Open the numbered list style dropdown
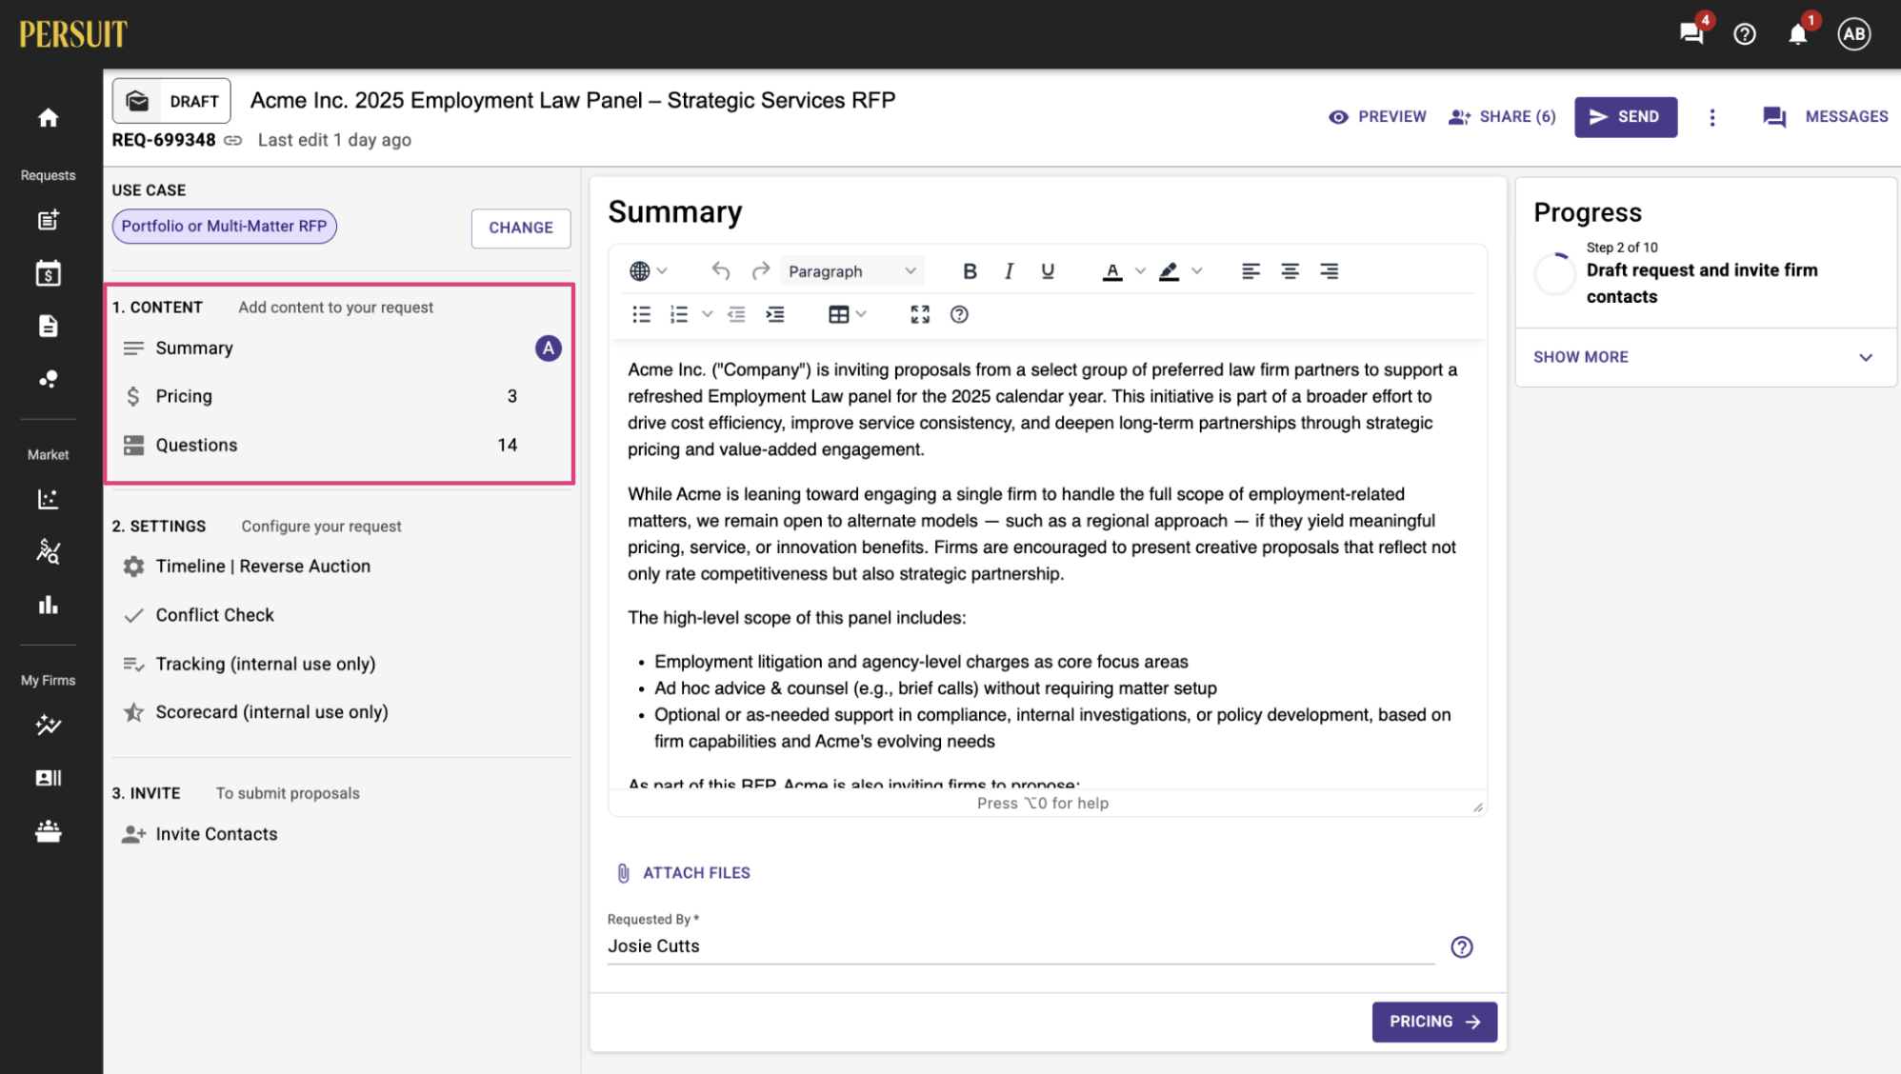 coord(707,314)
